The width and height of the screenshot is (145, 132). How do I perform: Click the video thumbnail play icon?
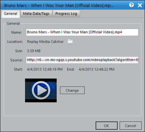pos(41,90)
